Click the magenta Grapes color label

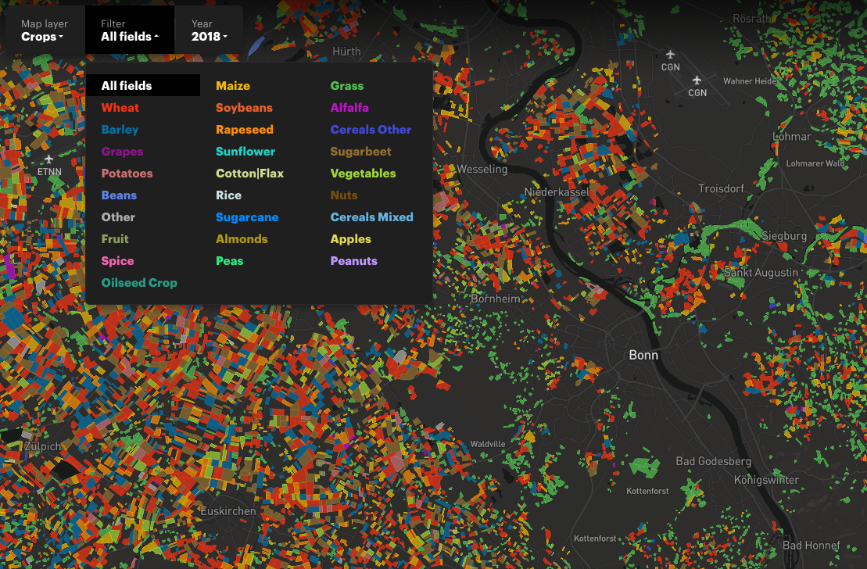click(x=122, y=151)
